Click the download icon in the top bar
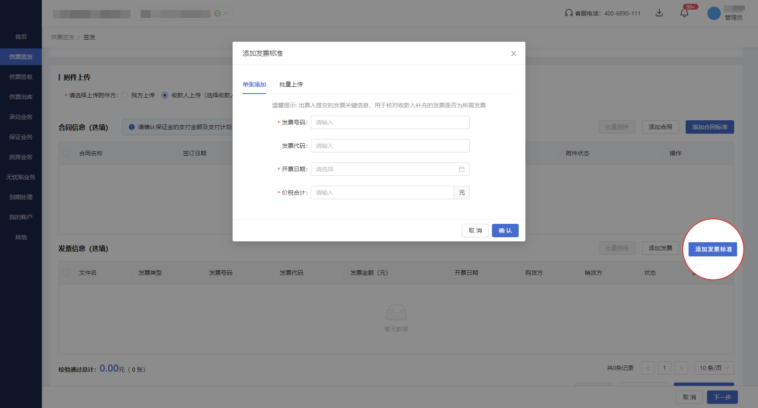 pos(659,13)
